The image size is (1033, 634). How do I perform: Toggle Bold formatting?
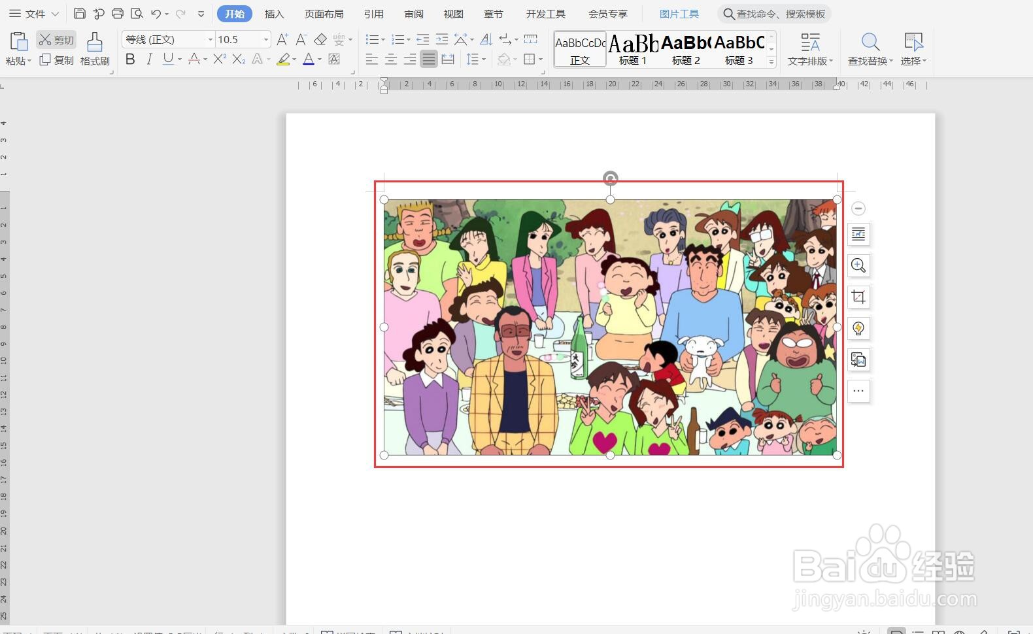pyautogui.click(x=130, y=59)
